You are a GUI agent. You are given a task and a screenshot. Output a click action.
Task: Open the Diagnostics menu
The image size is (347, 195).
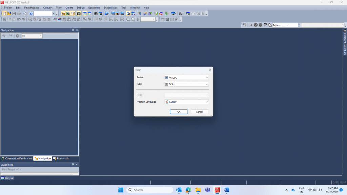tap(111, 8)
